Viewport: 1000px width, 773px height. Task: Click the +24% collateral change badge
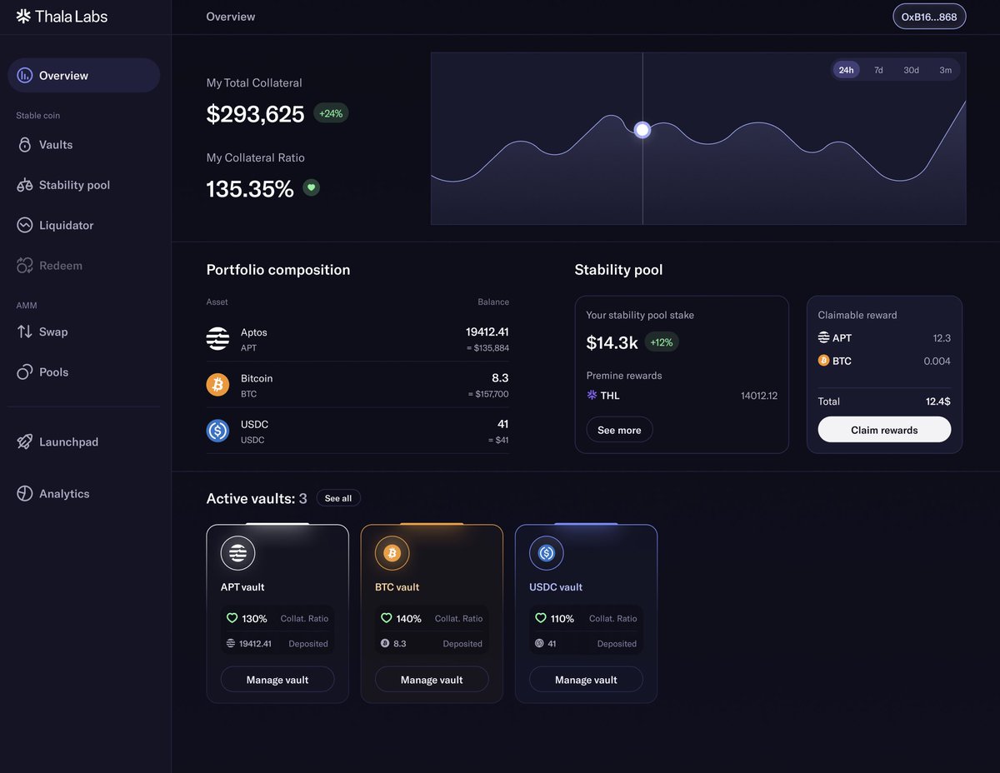pos(331,113)
